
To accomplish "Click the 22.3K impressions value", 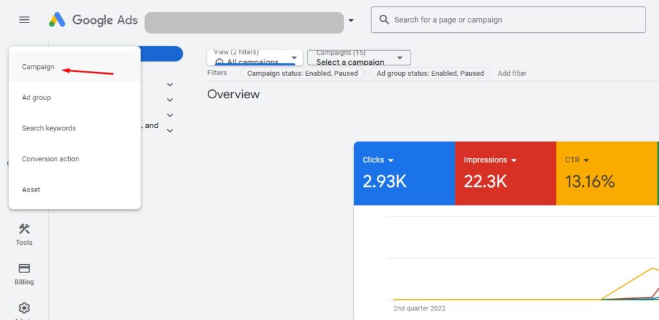I will coord(485,182).
